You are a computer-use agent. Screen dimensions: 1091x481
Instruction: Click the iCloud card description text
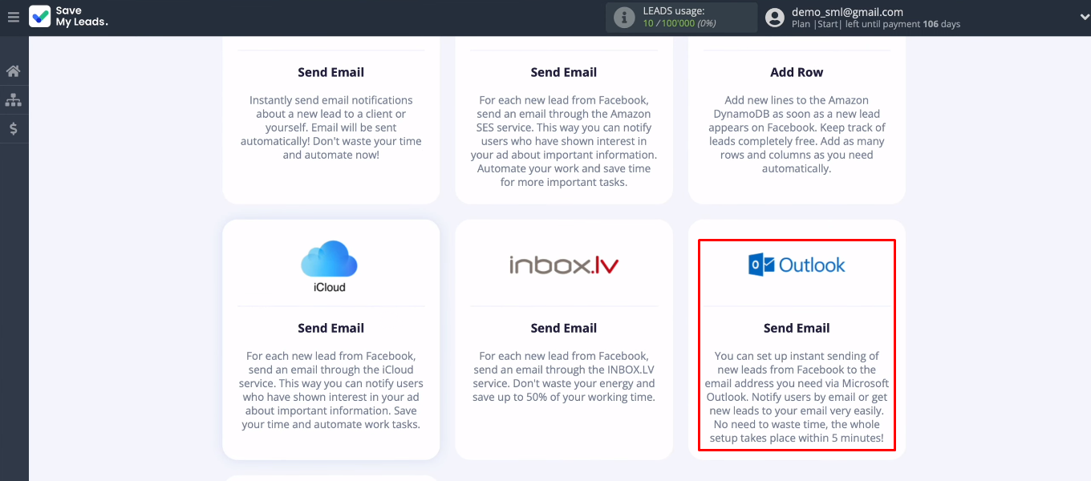(331, 390)
